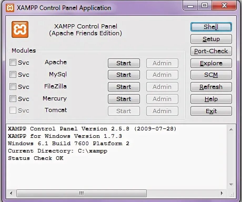Click the log's scroll up arrow
Image resolution: width=242 pixels, height=202 pixels.
coord(231,129)
